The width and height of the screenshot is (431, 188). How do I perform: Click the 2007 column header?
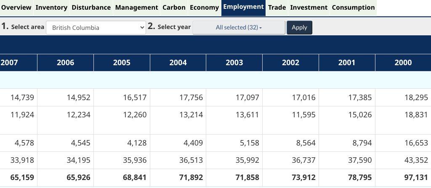[x=19, y=62]
